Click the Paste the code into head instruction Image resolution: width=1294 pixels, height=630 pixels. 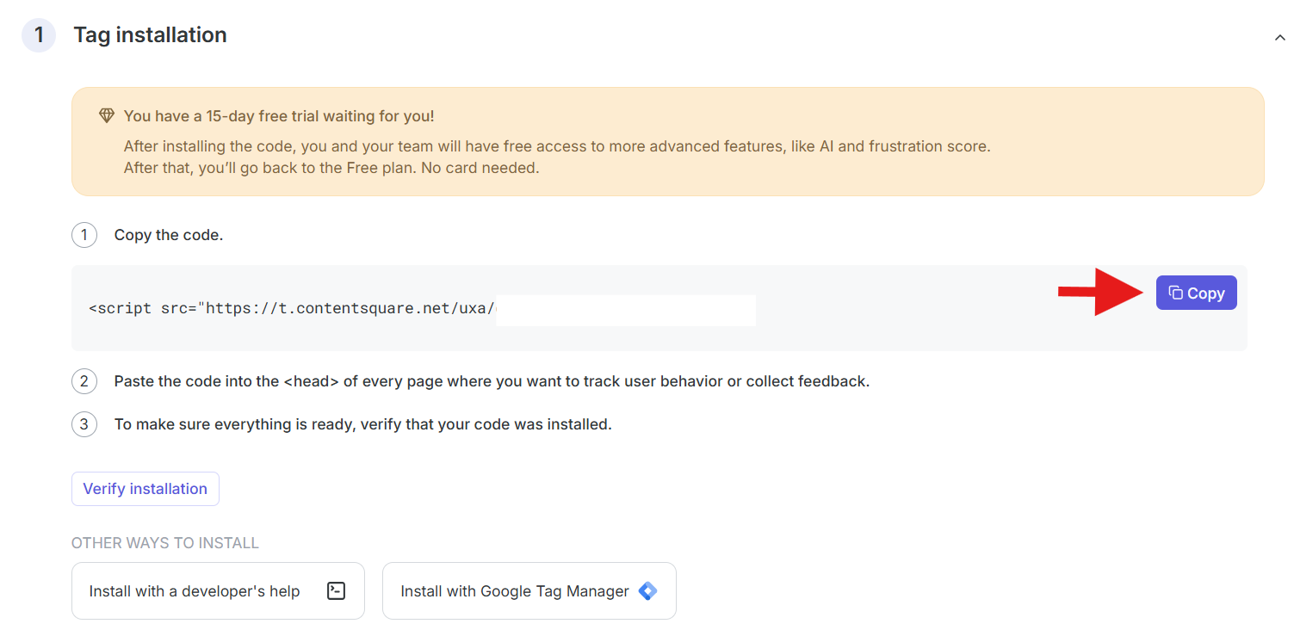tap(492, 381)
